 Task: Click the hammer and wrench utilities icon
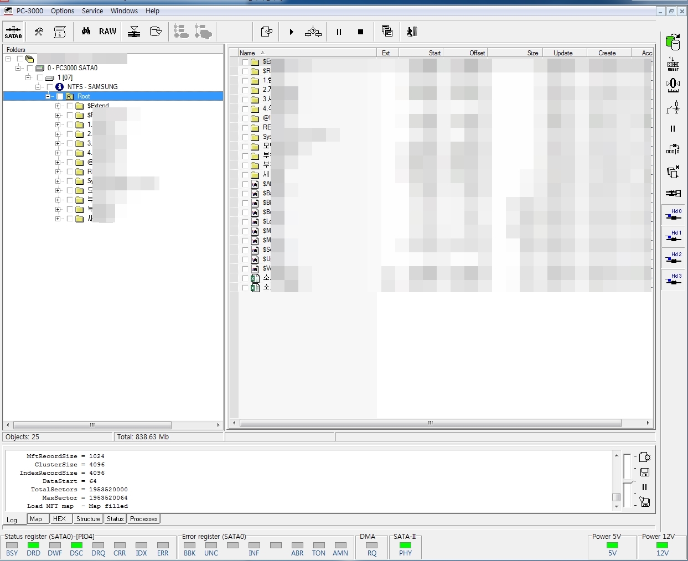click(39, 32)
